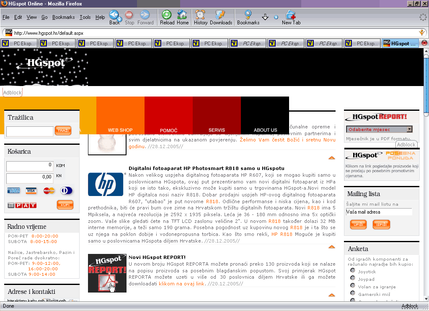Click the Back navigation button
The width and height of the screenshot is (429, 311).
click(114, 16)
